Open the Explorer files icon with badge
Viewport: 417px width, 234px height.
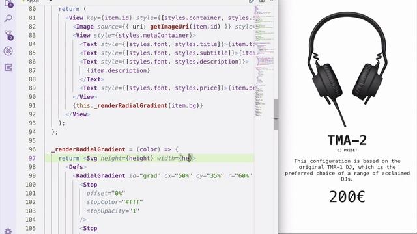coord(8,4)
